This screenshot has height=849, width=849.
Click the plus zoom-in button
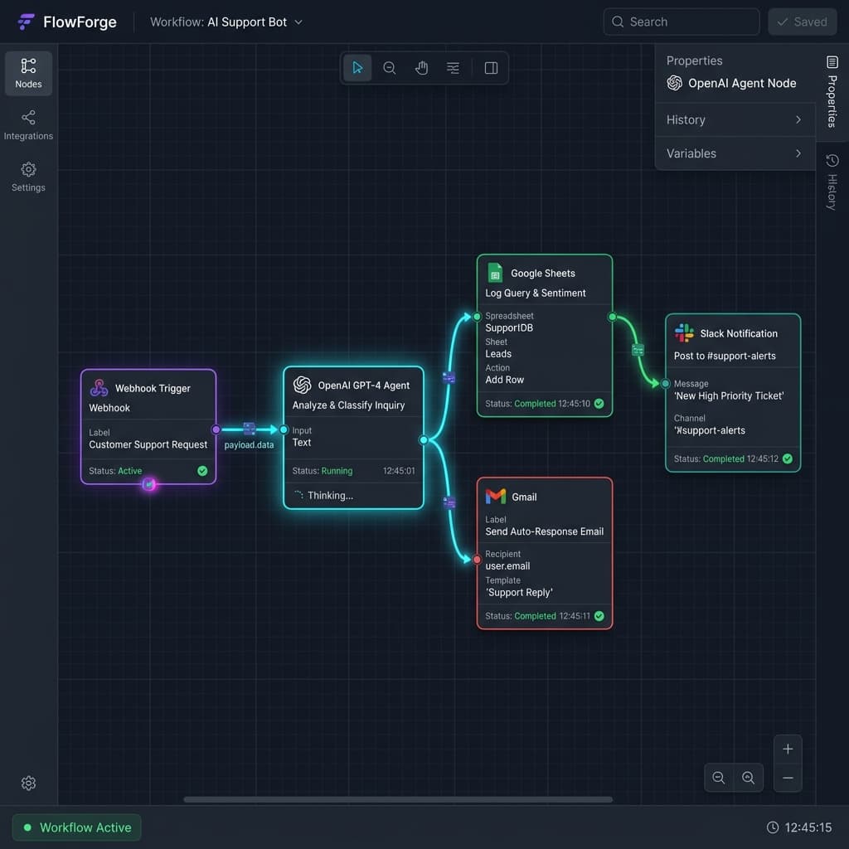(788, 749)
